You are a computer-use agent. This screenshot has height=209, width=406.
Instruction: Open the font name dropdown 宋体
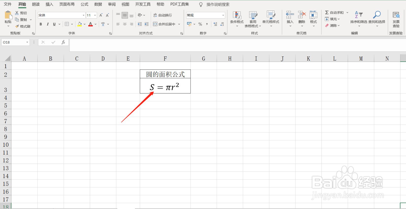(x=83, y=15)
